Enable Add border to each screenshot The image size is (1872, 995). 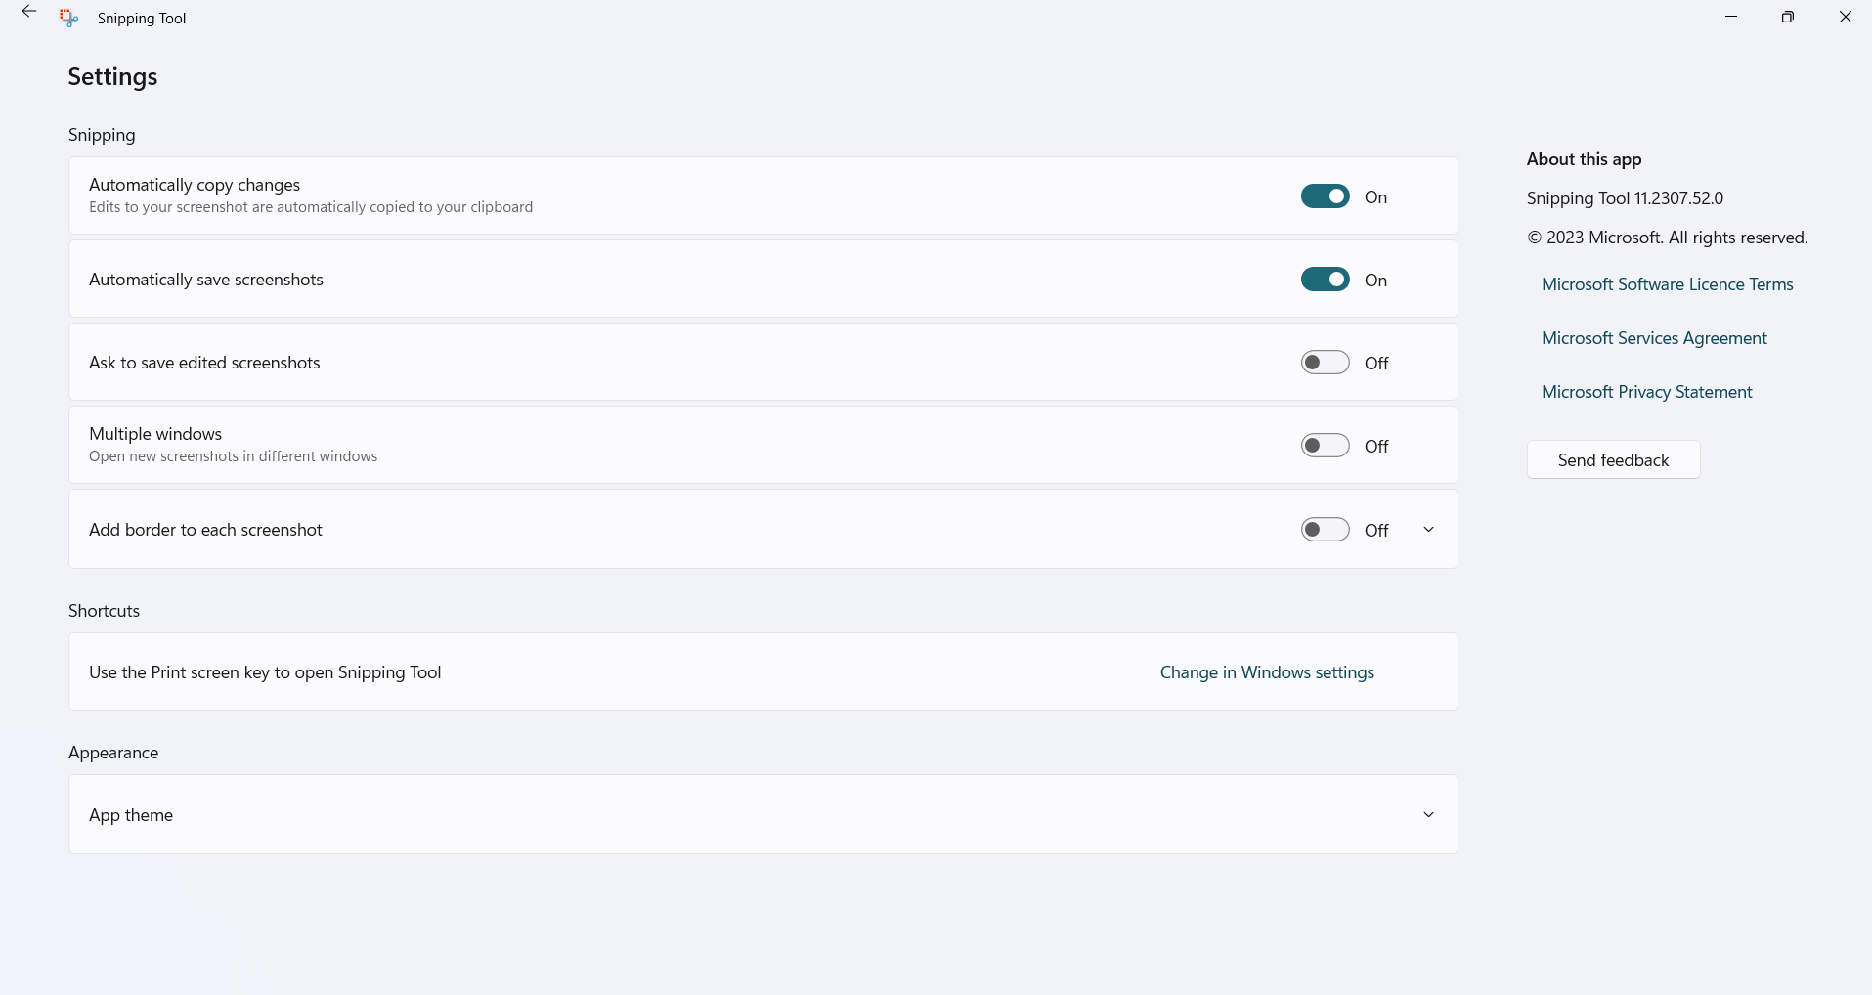1325,530
